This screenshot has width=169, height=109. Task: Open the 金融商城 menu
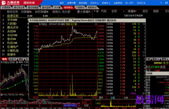point(118,3)
